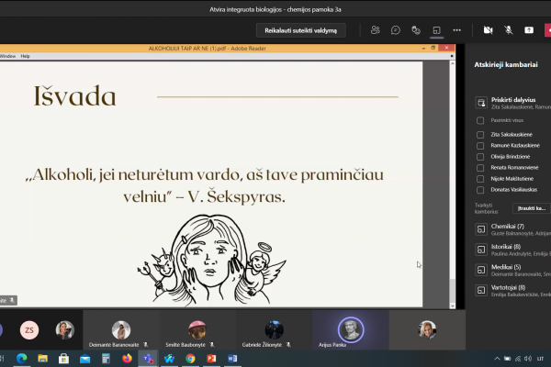Open Firefox from taskbar

(x=127, y=359)
